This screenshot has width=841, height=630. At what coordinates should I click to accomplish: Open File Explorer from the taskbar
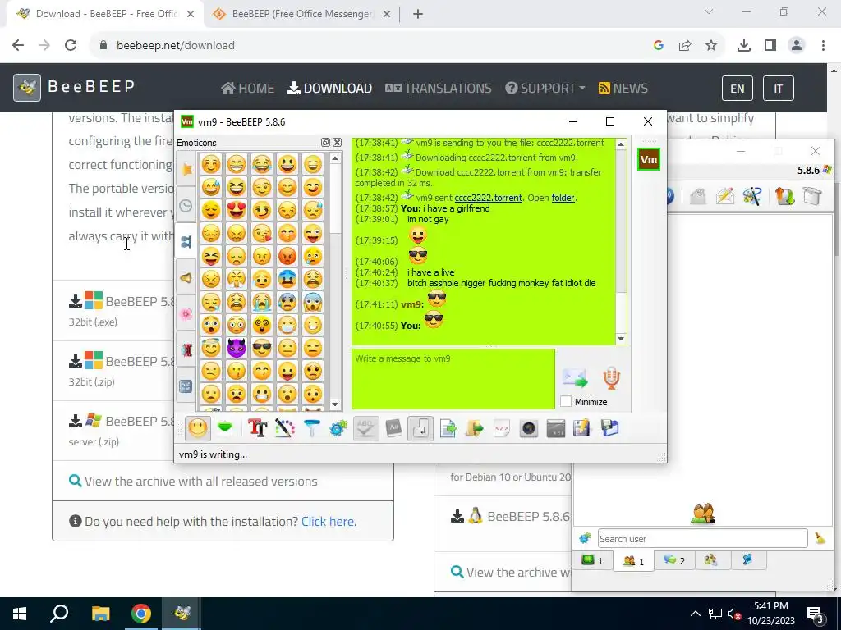pyautogui.click(x=100, y=614)
